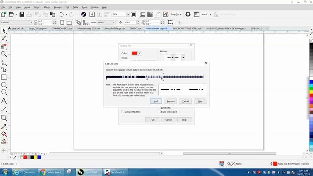Image resolution: width=313 pixels, height=176 pixels.
Task: Click the Undo arrow icon
Action: [x=61, y=14]
